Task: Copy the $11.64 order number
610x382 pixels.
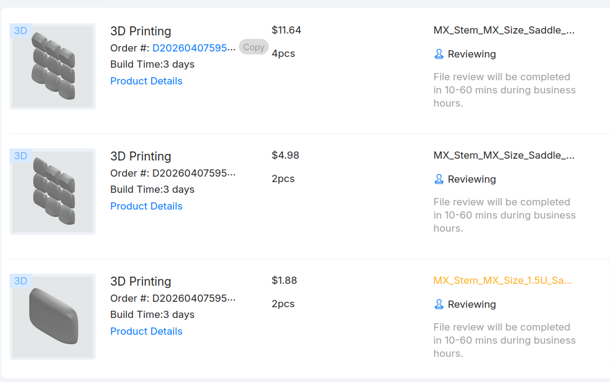Action: click(254, 47)
